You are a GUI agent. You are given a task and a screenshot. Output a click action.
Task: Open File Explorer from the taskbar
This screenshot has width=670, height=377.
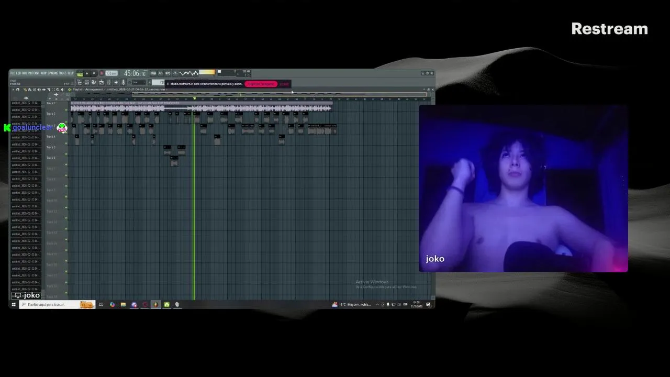[123, 305]
